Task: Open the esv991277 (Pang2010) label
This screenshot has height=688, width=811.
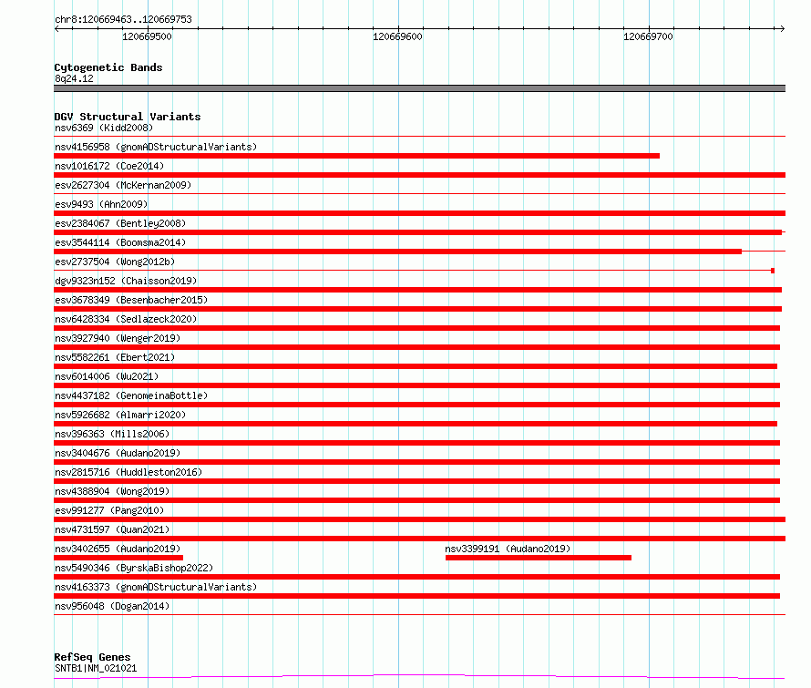Action: click(x=109, y=510)
